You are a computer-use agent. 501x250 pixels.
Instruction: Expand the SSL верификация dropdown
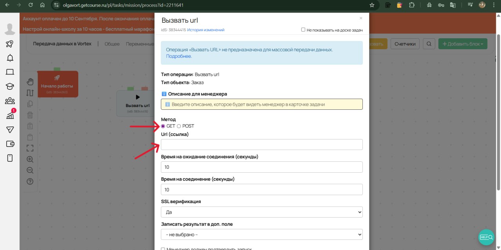click(x=261, y=212)
